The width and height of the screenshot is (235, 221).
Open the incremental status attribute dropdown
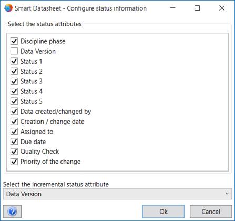click(x=117, y=194)
